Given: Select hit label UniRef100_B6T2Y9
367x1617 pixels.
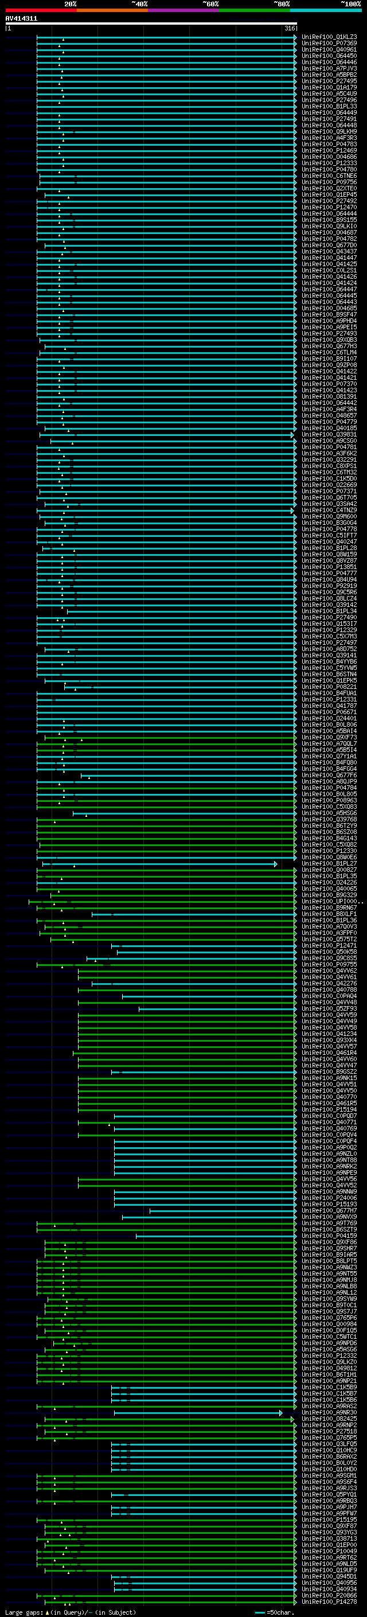Looking at the screenshot, I should click(329, 826).
